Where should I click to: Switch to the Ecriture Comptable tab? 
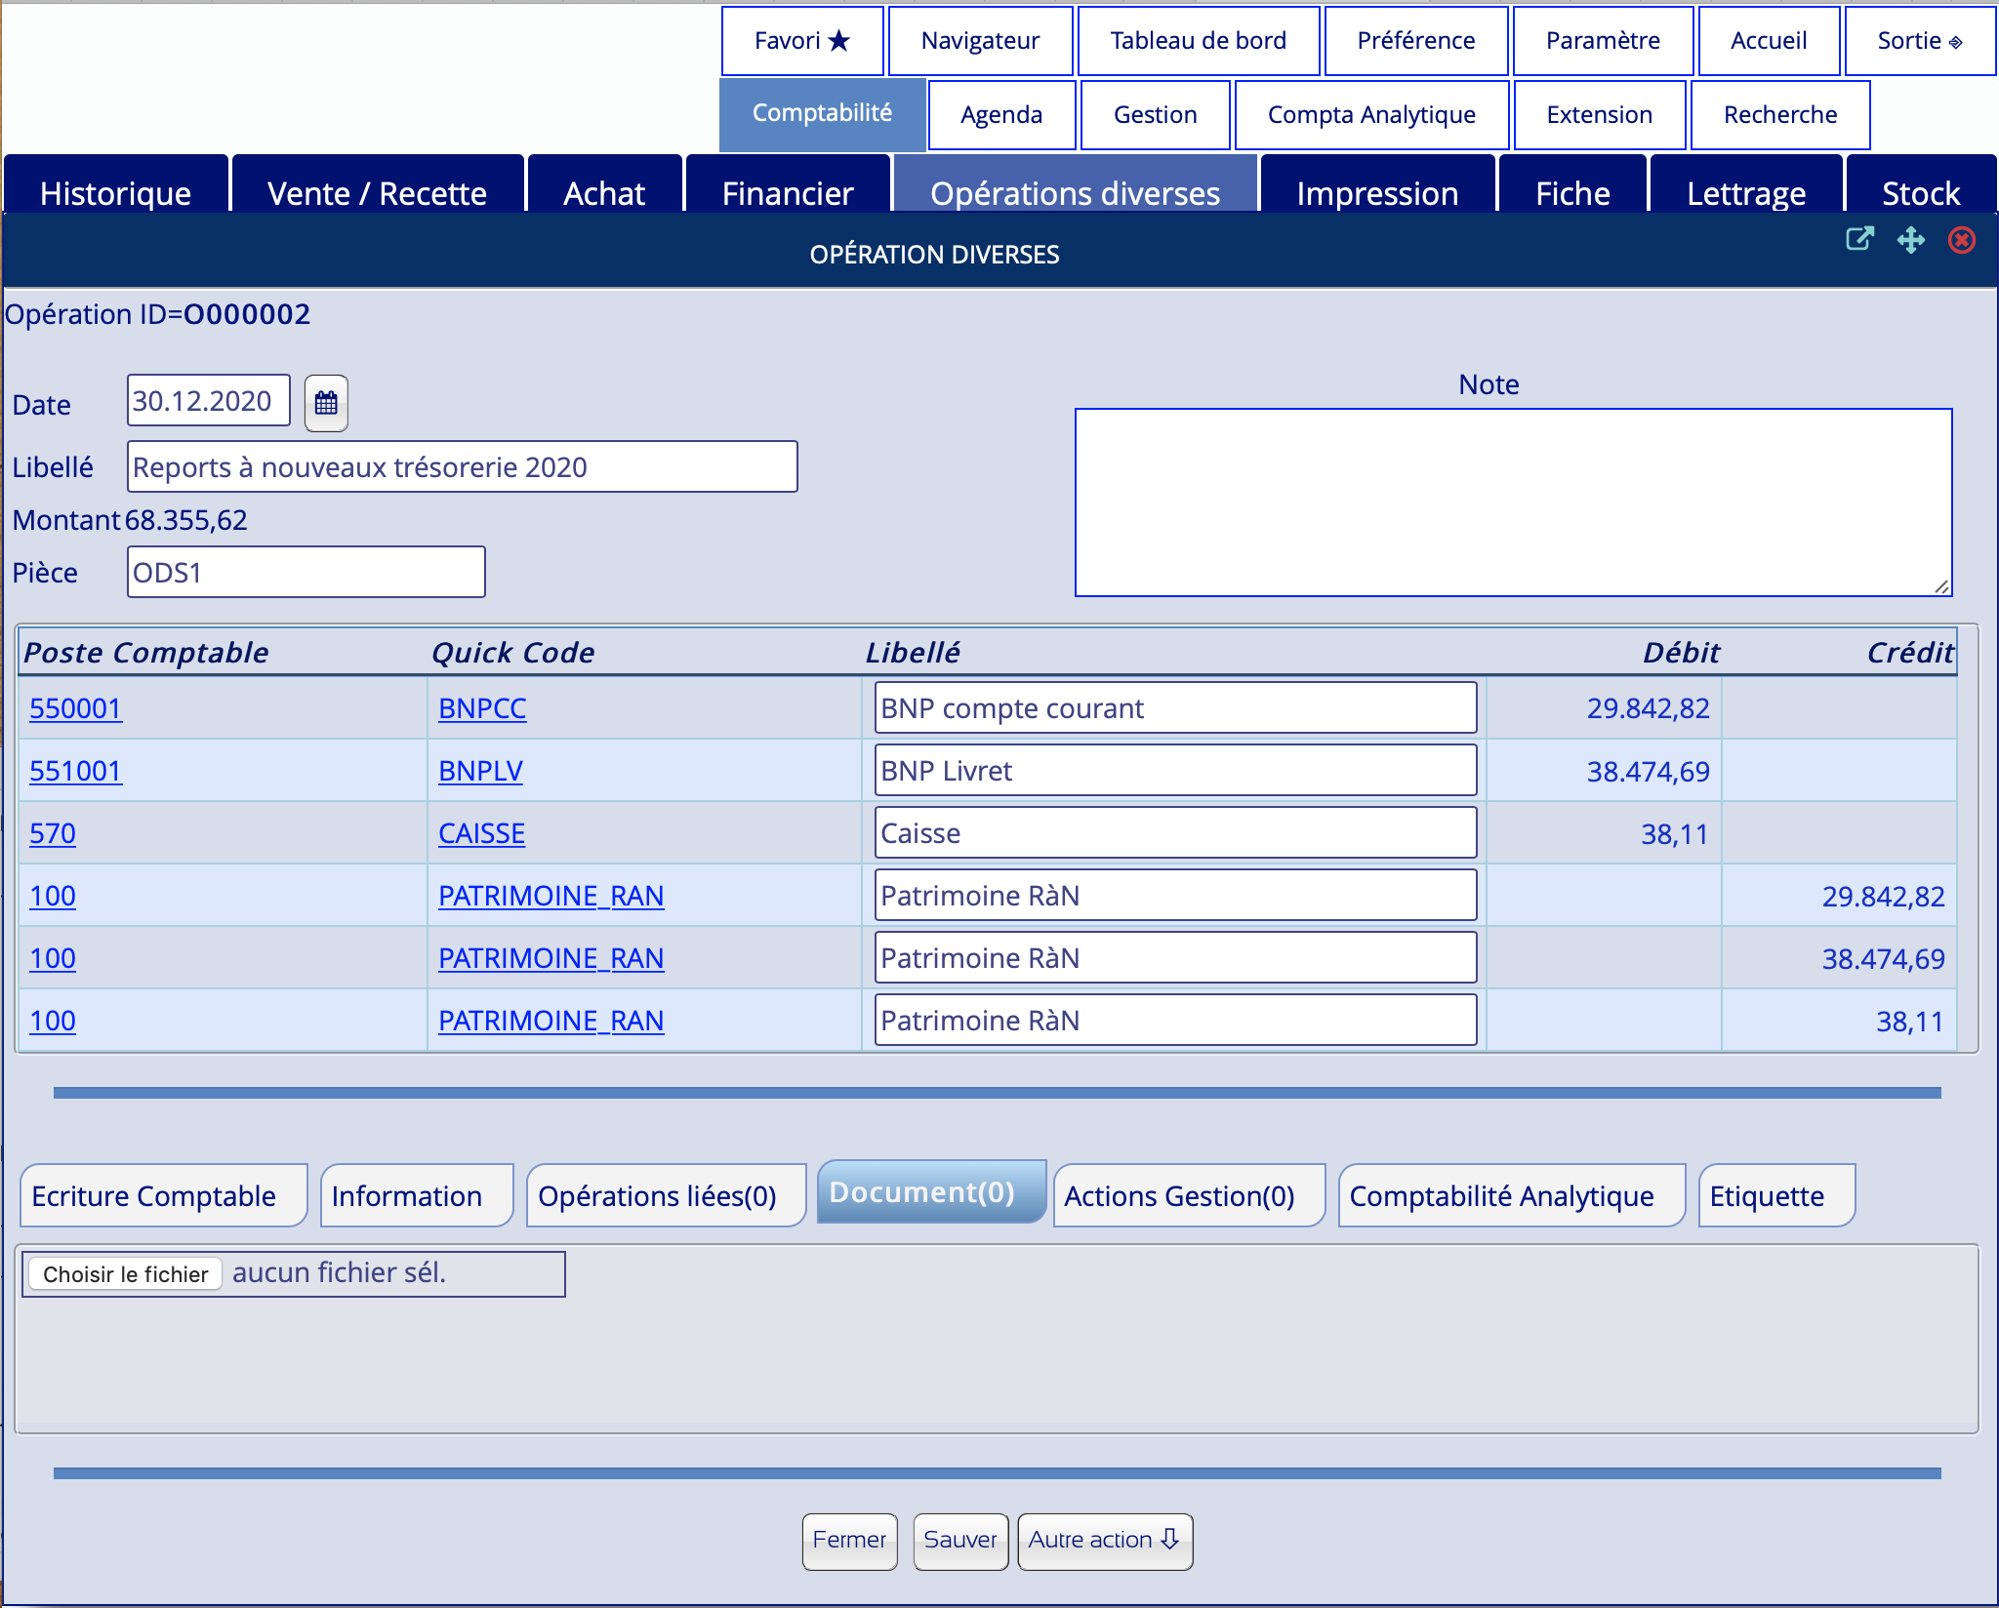(154, 1196)
